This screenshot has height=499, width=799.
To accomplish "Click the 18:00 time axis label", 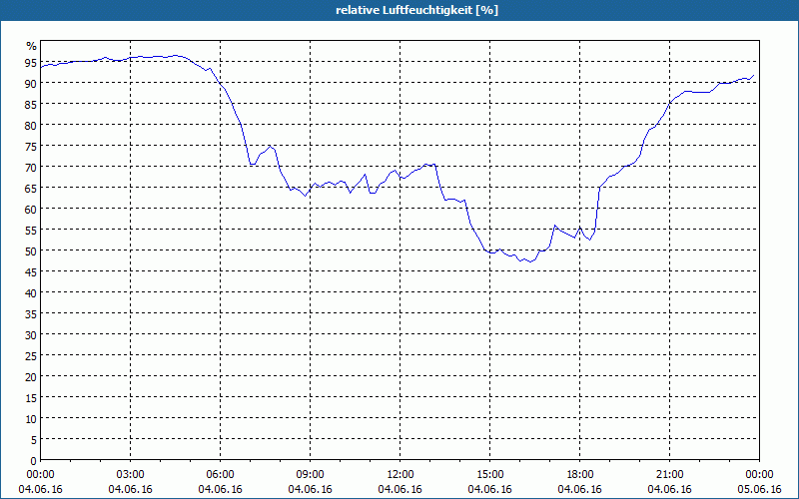I will pos(580,475).
